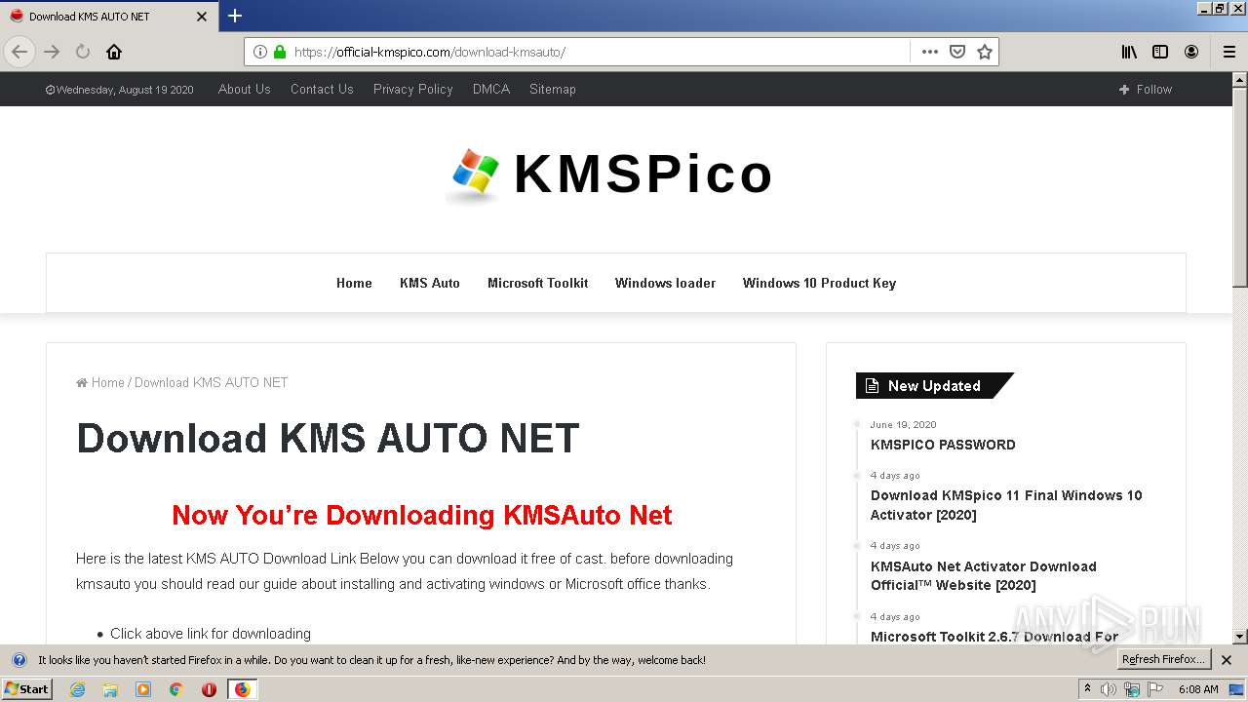Screen dimensions: 1248x702
Task: Open page actions three-dot menu
Action: coord(930,52)
